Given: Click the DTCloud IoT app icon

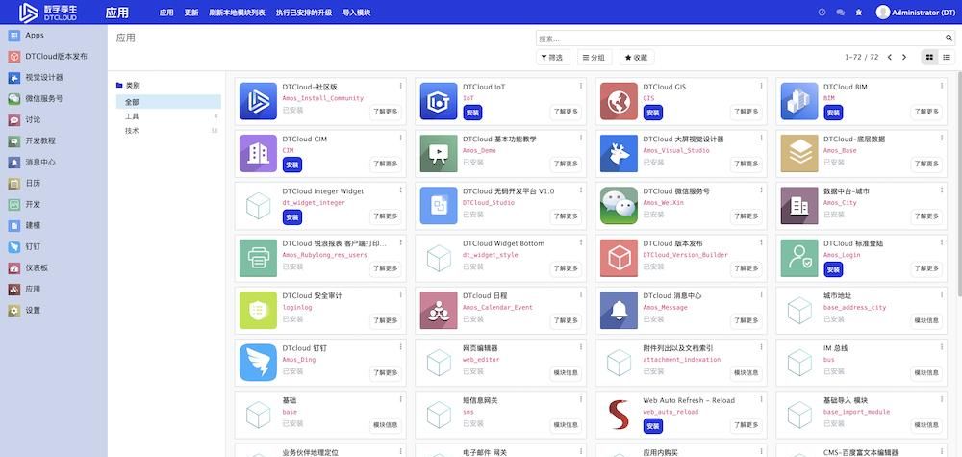Looking at the screenshot, I should (x=439, y=101).
